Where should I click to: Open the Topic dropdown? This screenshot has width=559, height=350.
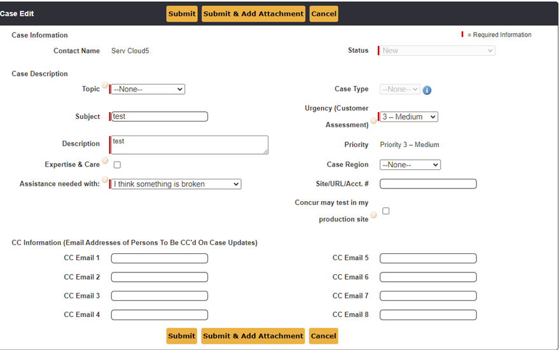click(148, 89)
